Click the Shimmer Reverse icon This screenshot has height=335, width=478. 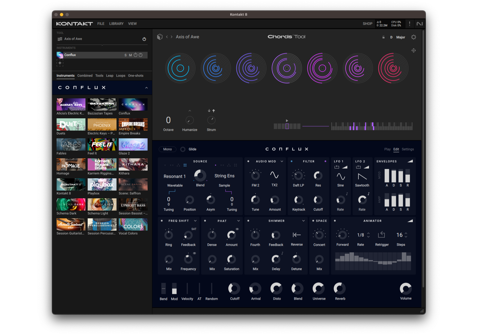click(x=297, y=235)
